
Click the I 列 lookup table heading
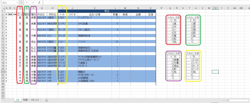193,57
